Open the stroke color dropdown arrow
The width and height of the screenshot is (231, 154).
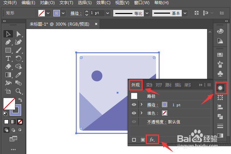[x=63, y=13]
